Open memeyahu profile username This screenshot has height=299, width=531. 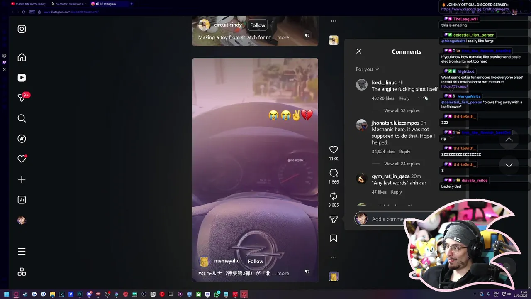coord(227,261)
